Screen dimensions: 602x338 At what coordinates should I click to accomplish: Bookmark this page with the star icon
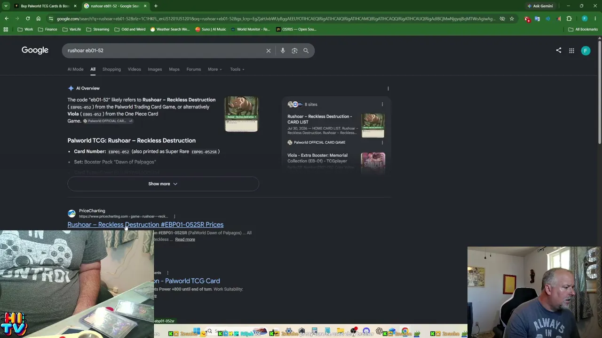click(512, 19)
